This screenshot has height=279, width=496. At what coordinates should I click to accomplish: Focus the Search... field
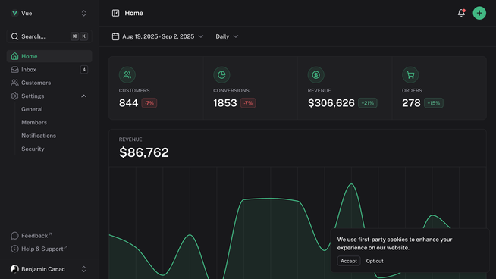(49, 36)
